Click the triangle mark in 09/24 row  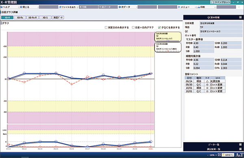point(207,81)
